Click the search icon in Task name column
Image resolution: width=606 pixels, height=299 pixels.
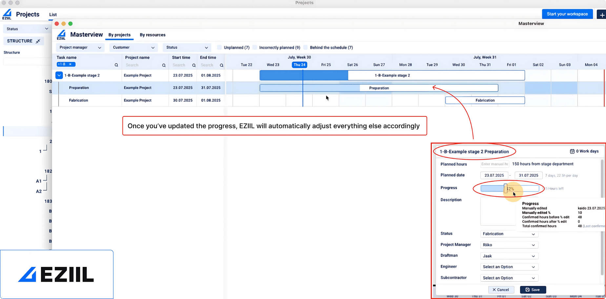pyautogui.click(x=116, y=65)
